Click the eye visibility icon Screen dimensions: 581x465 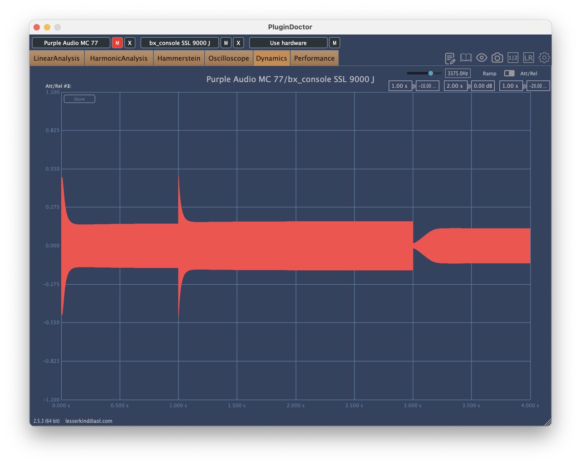pos(481,58)
